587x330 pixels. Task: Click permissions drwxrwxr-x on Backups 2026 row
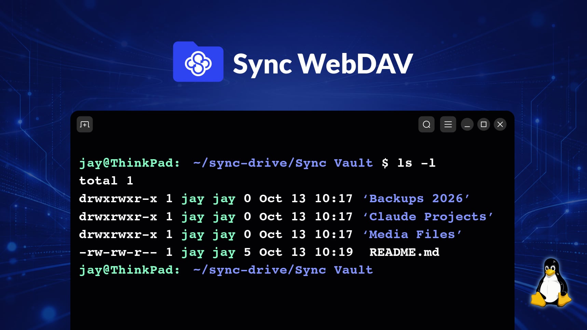pos(118,199)
